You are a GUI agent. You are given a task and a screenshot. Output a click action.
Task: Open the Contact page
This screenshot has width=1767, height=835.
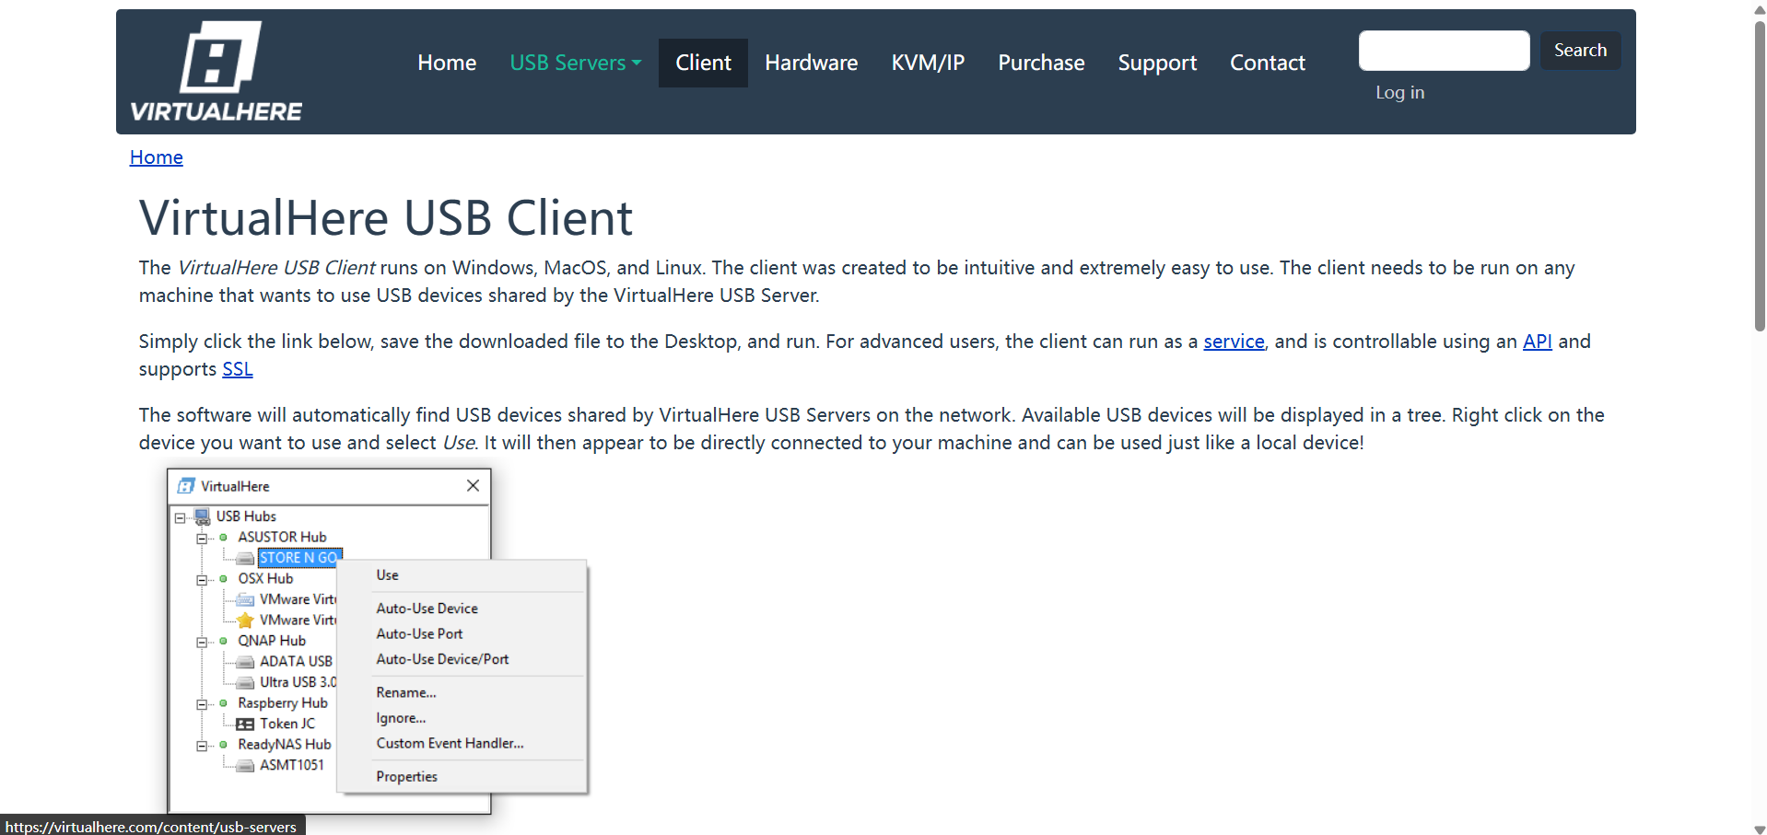(x=1267, y=63)
